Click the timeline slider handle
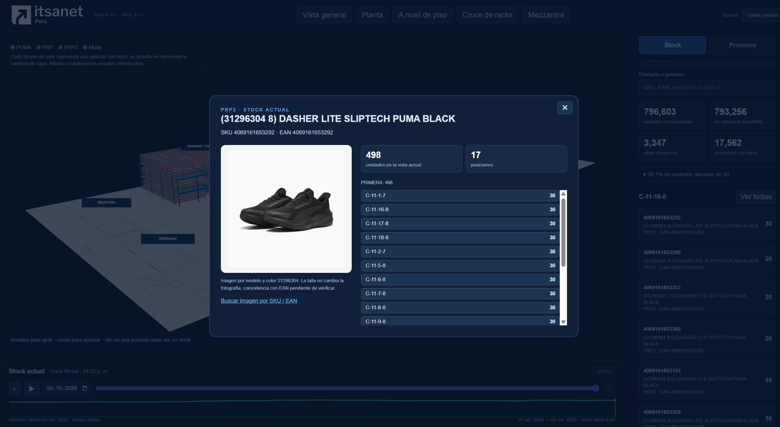This screenshot has width=780, height=427. coord(596,388)
